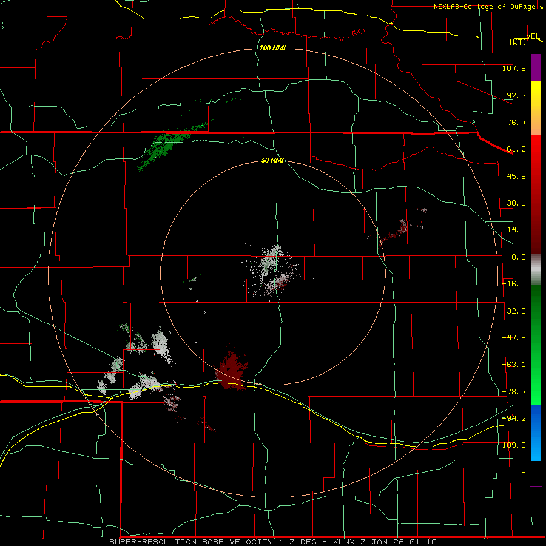
Task: Select the 76.7 scale value
Action: (516, 122)
